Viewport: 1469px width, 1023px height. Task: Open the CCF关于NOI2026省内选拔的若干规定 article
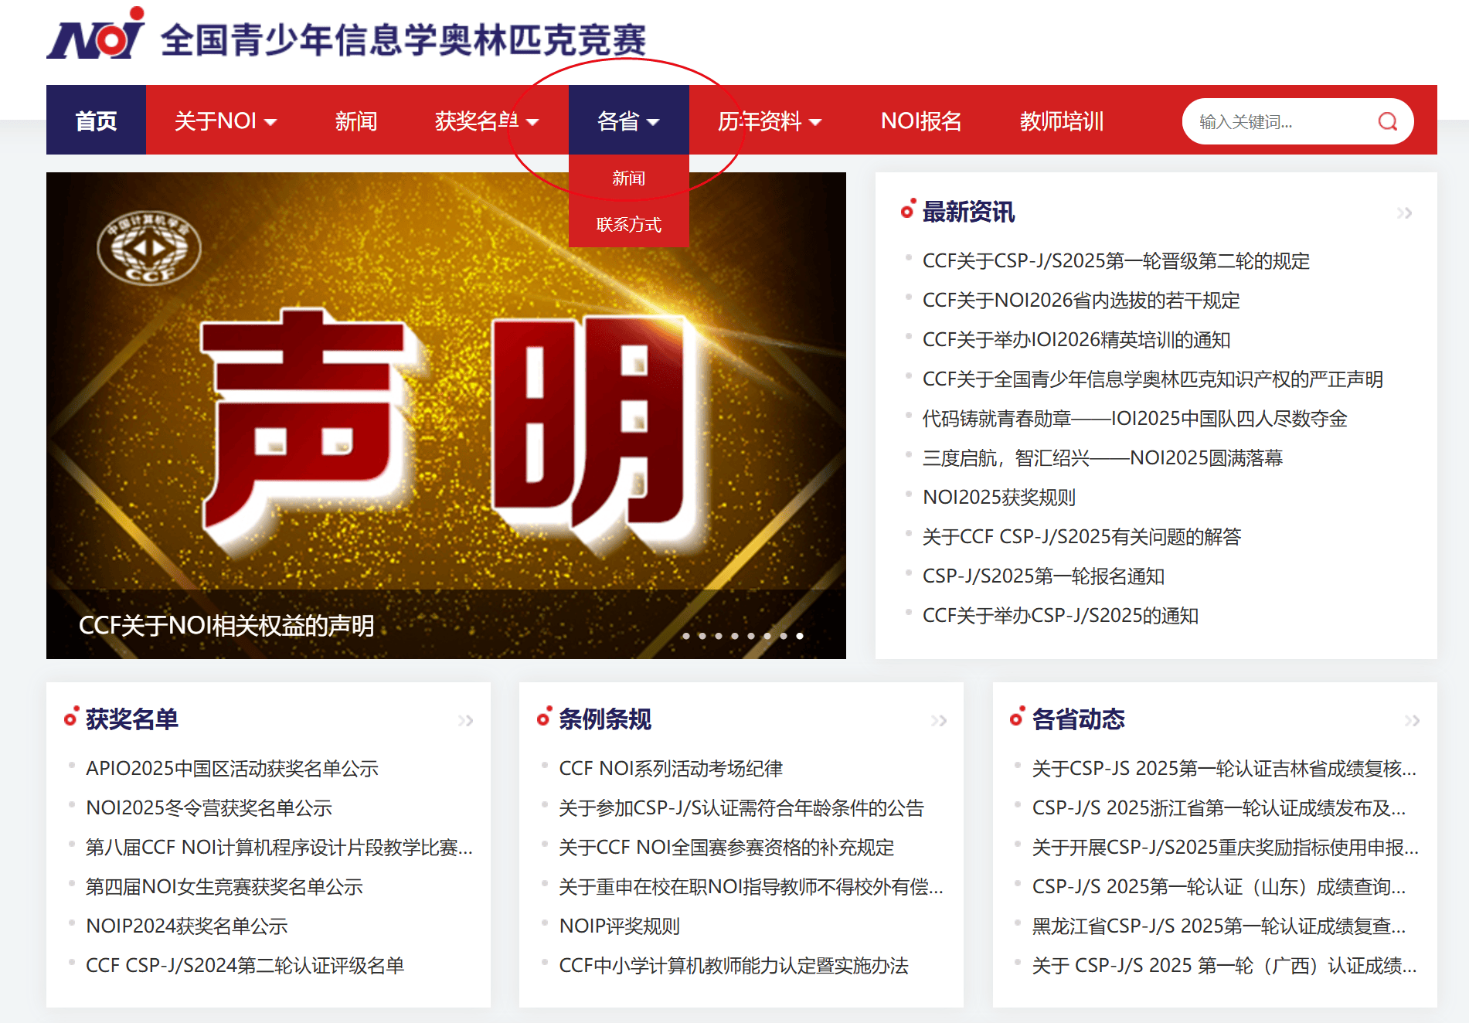[1080, 301]
